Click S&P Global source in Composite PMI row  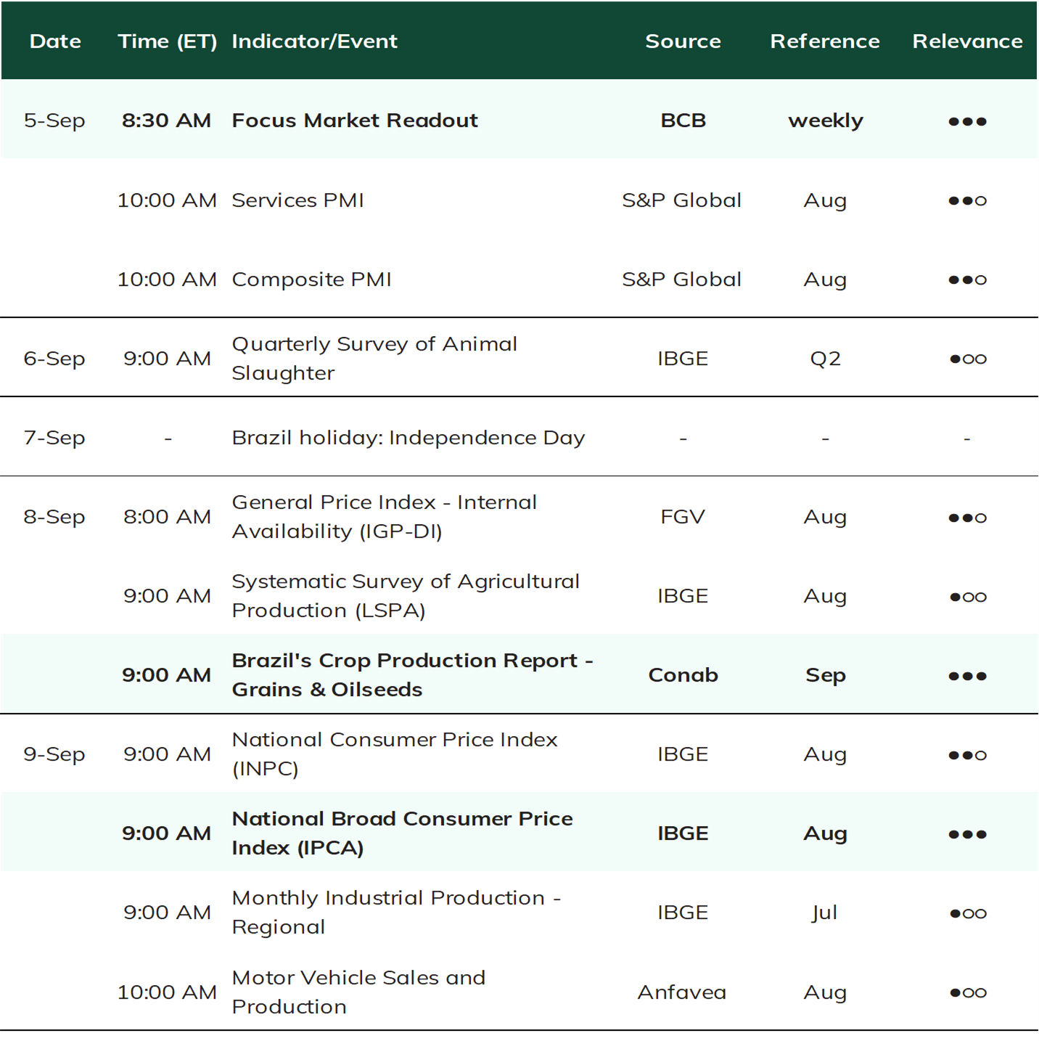click(682, 279)
